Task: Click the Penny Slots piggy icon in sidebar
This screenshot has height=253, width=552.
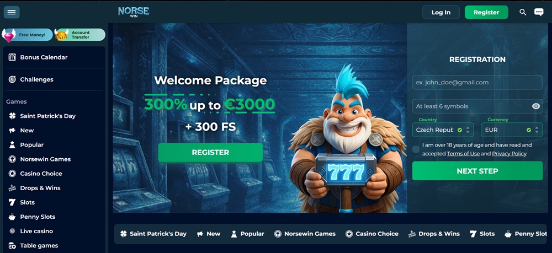Action: pos(12,217)
